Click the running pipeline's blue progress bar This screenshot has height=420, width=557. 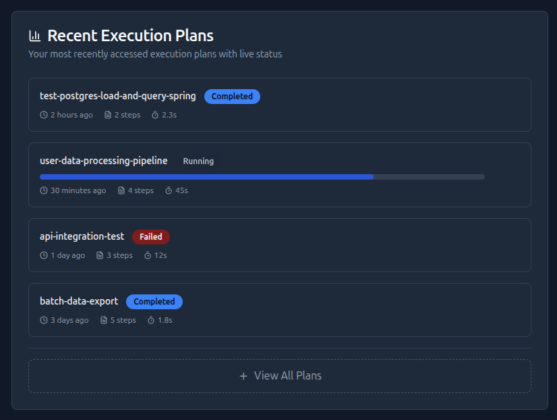[x=206, y=177]
